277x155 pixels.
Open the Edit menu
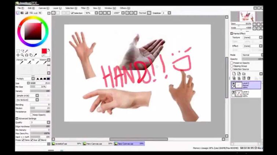click(x=31, y=8)
